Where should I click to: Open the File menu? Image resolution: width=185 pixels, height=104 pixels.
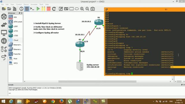coord(2,5)
